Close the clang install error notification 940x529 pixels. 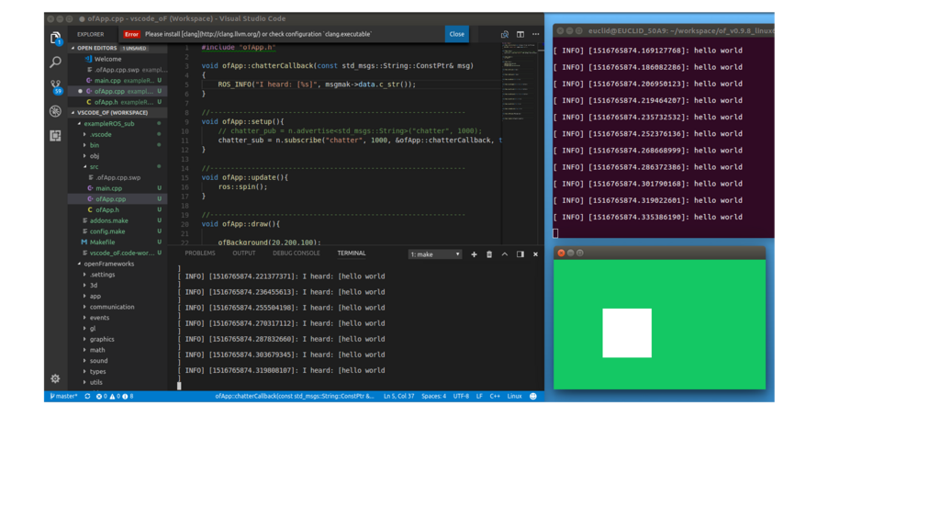point(456,33)
